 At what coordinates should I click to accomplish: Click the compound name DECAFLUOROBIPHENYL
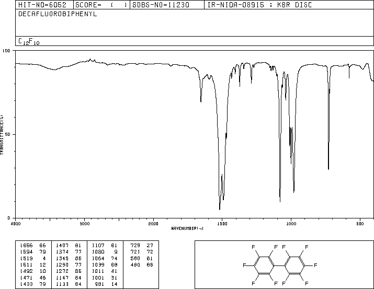tap(58, 14)
